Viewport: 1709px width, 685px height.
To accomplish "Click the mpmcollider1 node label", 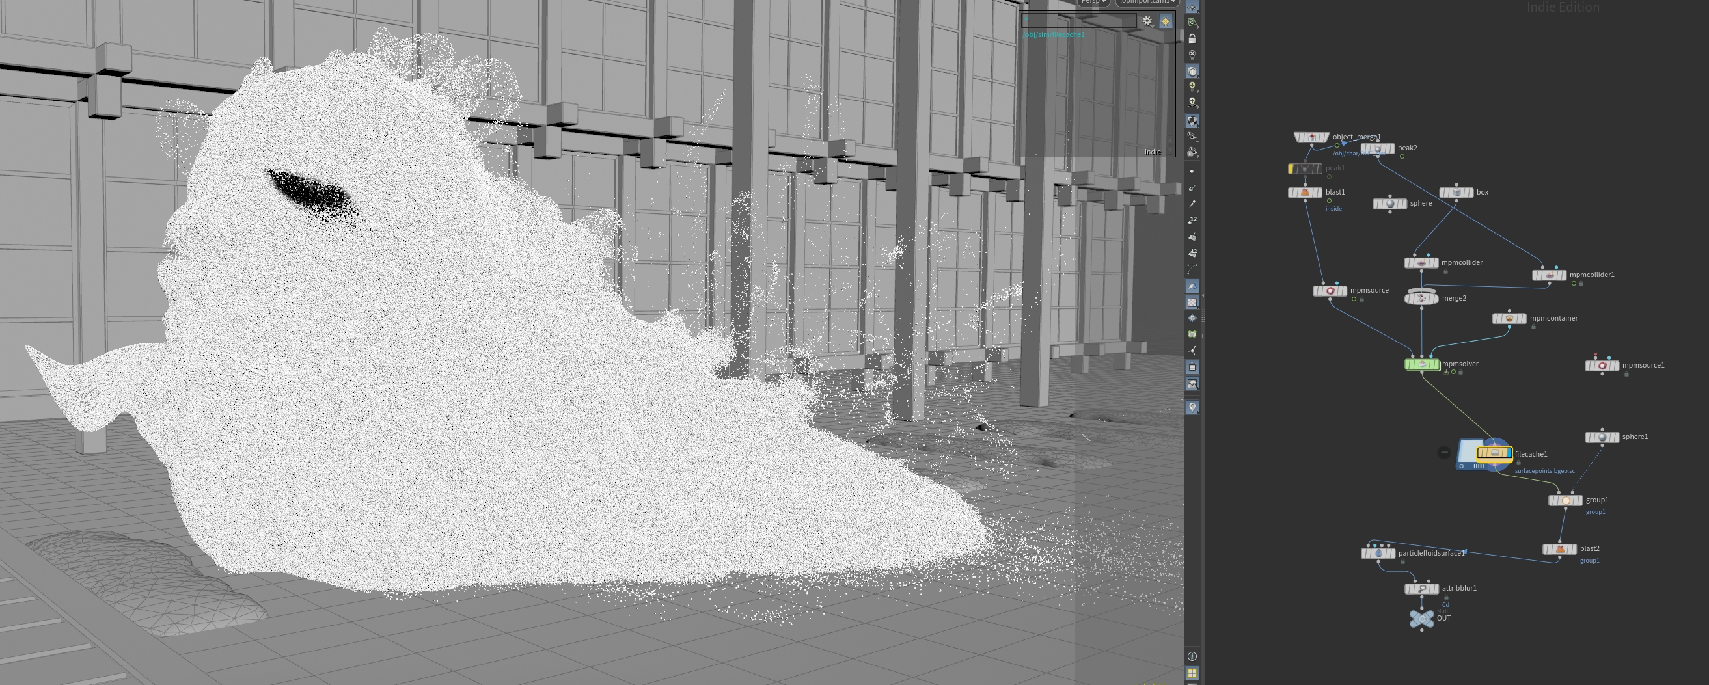I will (1593, 275).
